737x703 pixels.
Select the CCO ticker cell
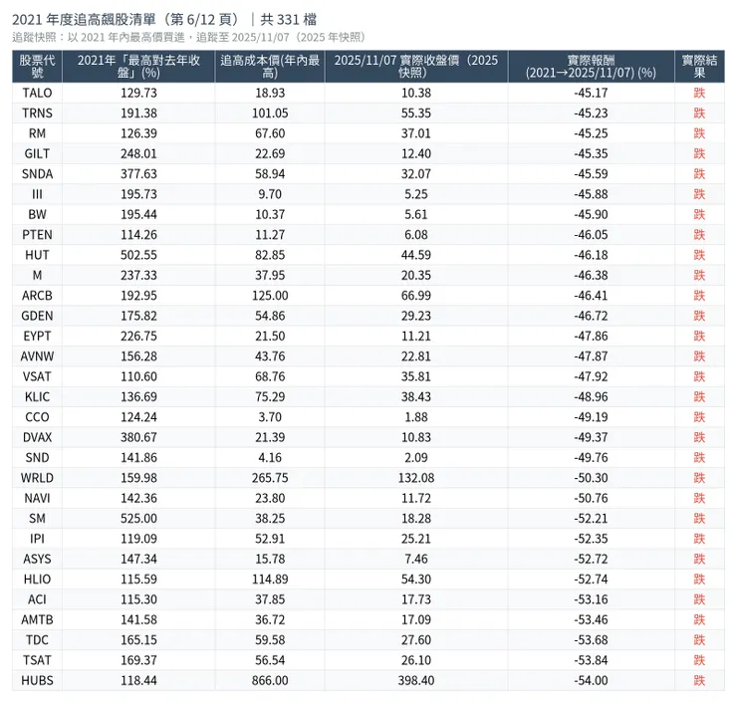(37, 417)
